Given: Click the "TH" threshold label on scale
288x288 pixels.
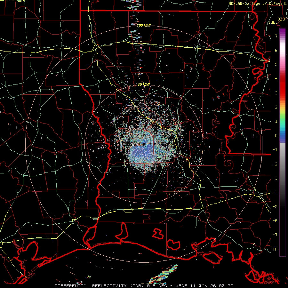Looking at the screenshot, I should pyautogui.click(x=275, y=249).
